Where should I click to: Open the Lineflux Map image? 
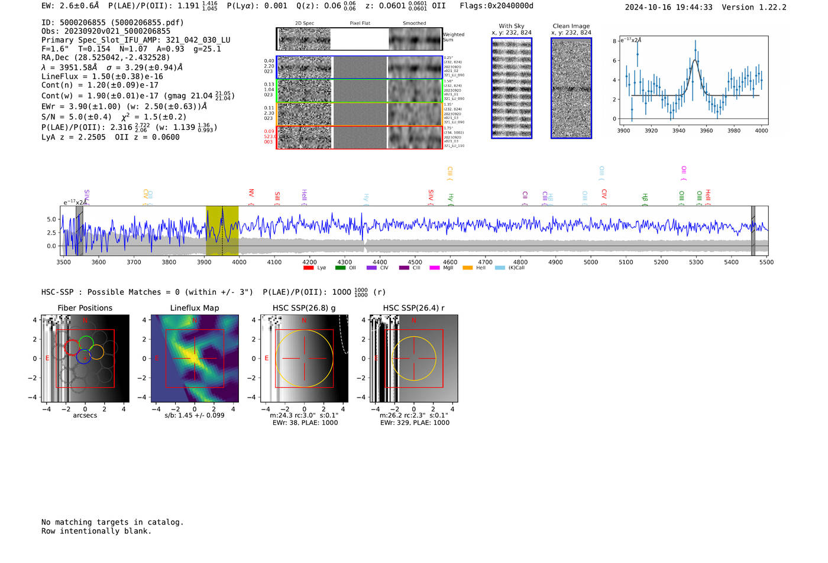195,358
